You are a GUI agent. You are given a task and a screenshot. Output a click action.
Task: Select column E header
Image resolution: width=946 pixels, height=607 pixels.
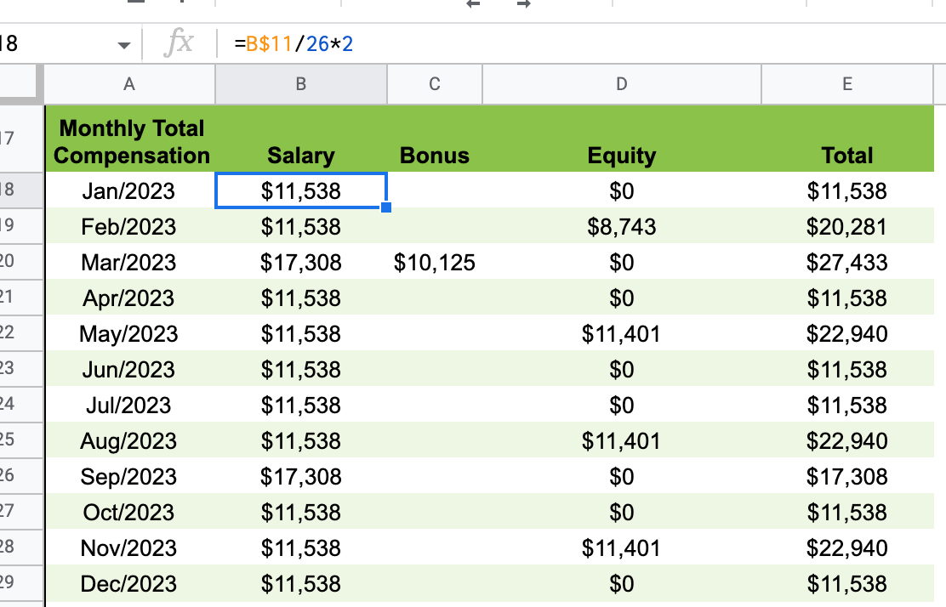click(846, 84)
